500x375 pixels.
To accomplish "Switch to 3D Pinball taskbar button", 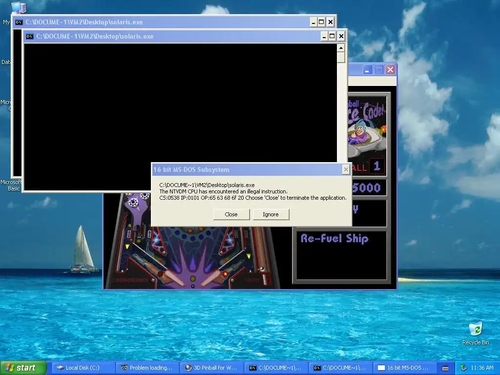I will (x=211, y=368).
